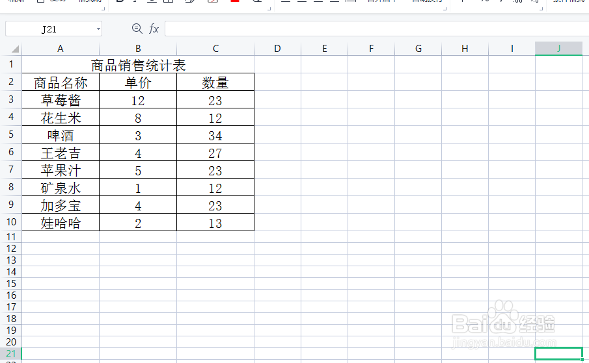This screenshot has width=589, height=363.
Task: Click the 单价 header cell
Action: (138, 82)
